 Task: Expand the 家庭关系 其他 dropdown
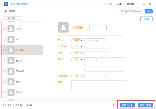pyautogui.click(x=77, y=76)
